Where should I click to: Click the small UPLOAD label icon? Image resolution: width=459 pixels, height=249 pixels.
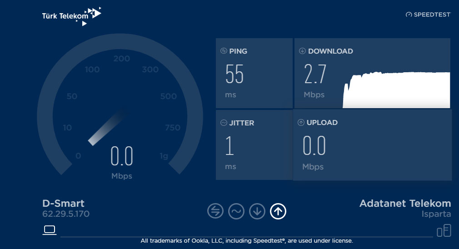click(x=301, y=122)
